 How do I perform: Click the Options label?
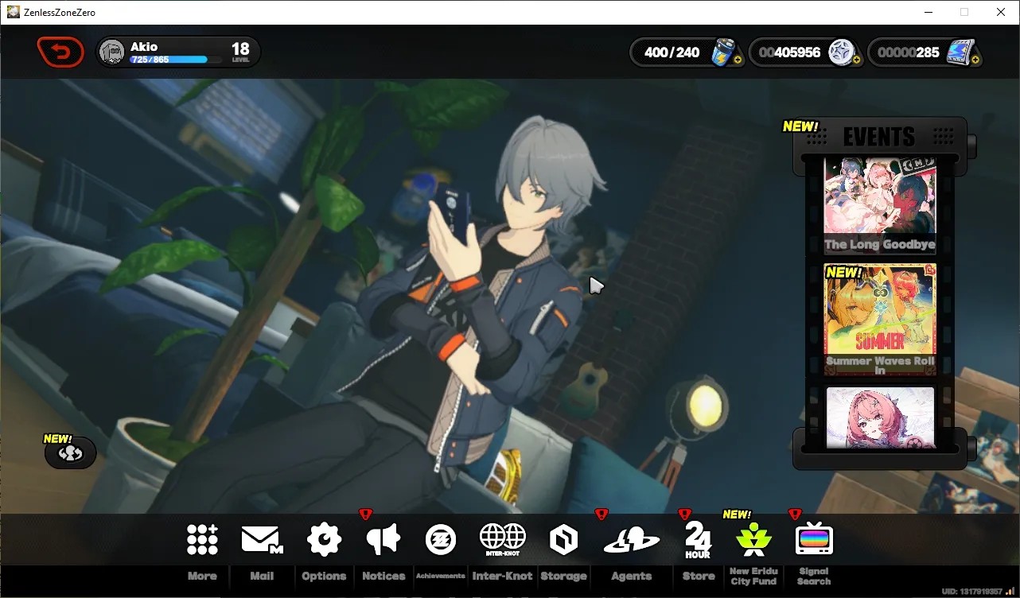(324, 577)
